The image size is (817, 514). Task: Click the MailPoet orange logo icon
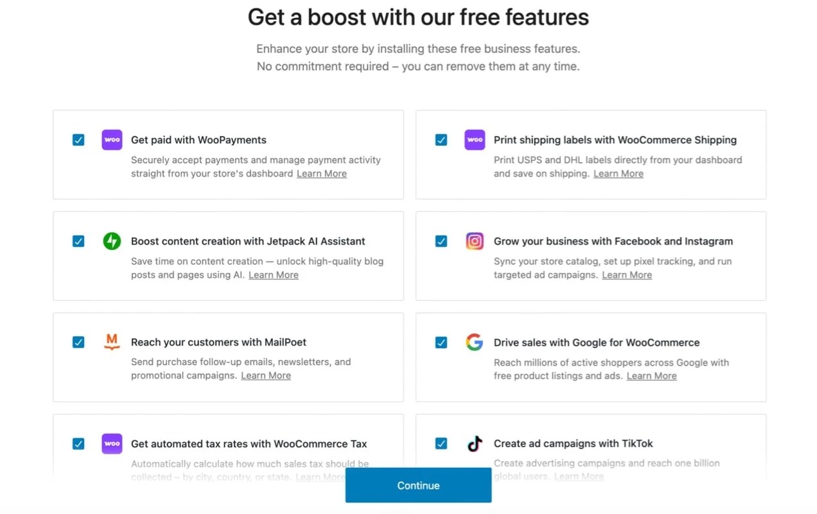(x=111, y=342)
